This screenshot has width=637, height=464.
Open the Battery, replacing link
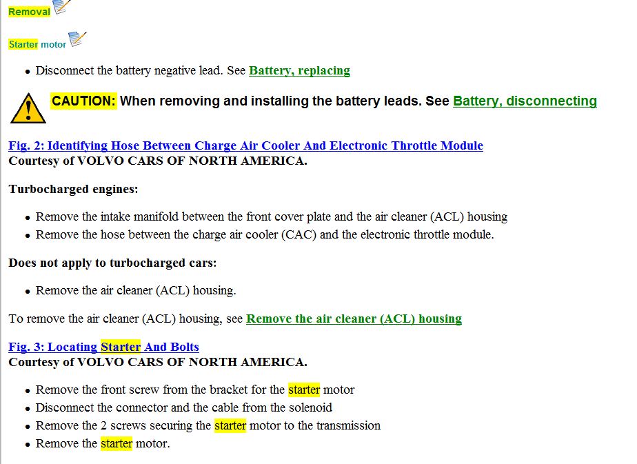[x=299, y=70]
